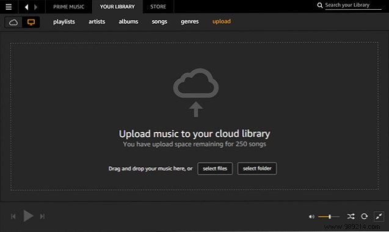Image resolution: width=389 pixels, height=232 pixels.
Task: Toggle repeat mode
Action: point(364,216)
